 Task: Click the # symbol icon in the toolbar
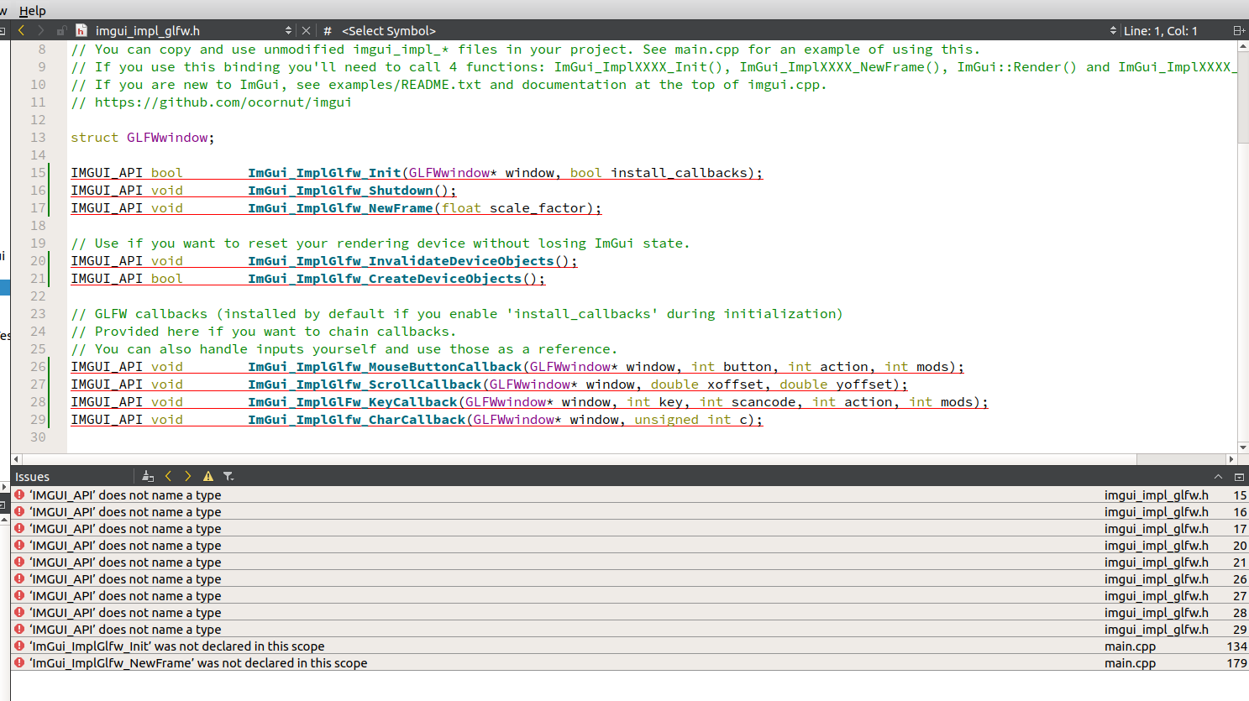(327, 30)
